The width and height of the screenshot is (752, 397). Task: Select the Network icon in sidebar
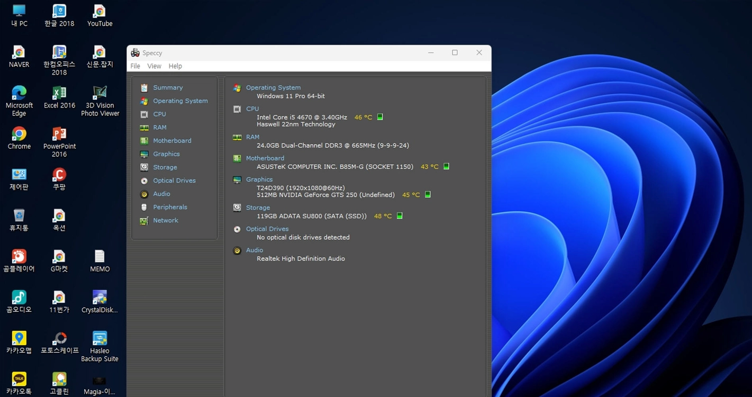pyautogui.click(x=144, y=220)
